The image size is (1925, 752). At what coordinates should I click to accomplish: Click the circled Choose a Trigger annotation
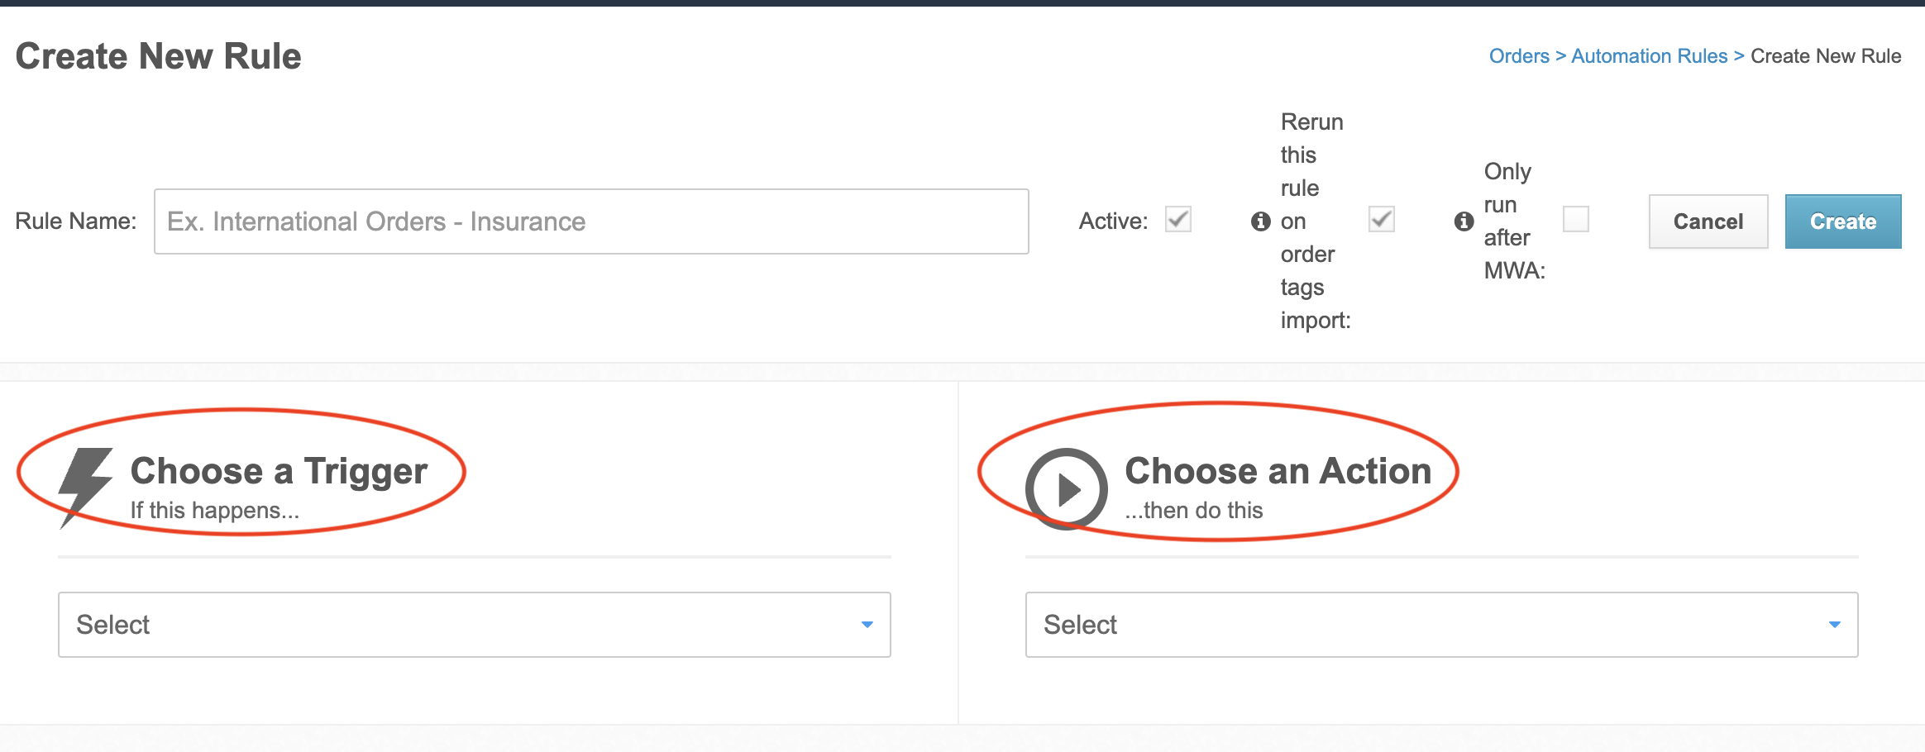pos(240,475)
